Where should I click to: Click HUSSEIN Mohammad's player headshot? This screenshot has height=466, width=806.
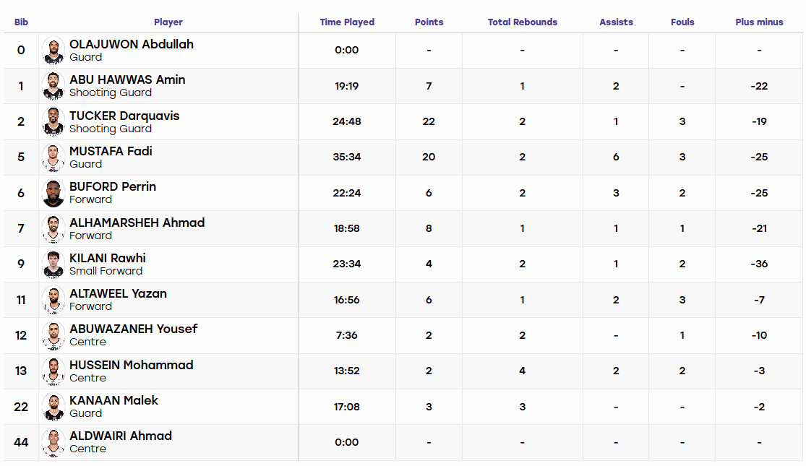(53, 371)
